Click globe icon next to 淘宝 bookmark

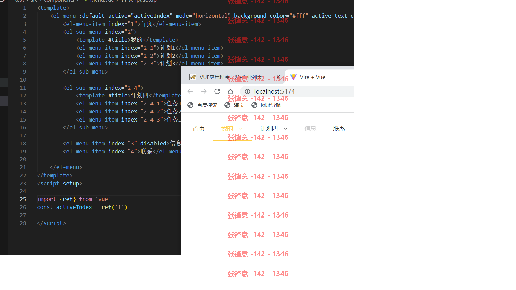pyautogui.click(x=227, y=105)
